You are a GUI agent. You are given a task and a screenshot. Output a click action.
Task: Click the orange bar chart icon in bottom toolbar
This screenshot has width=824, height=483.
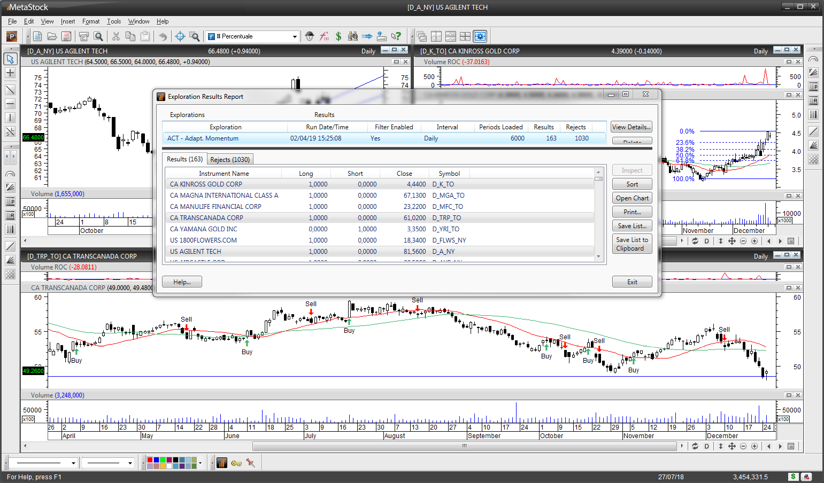coord(222,463)
